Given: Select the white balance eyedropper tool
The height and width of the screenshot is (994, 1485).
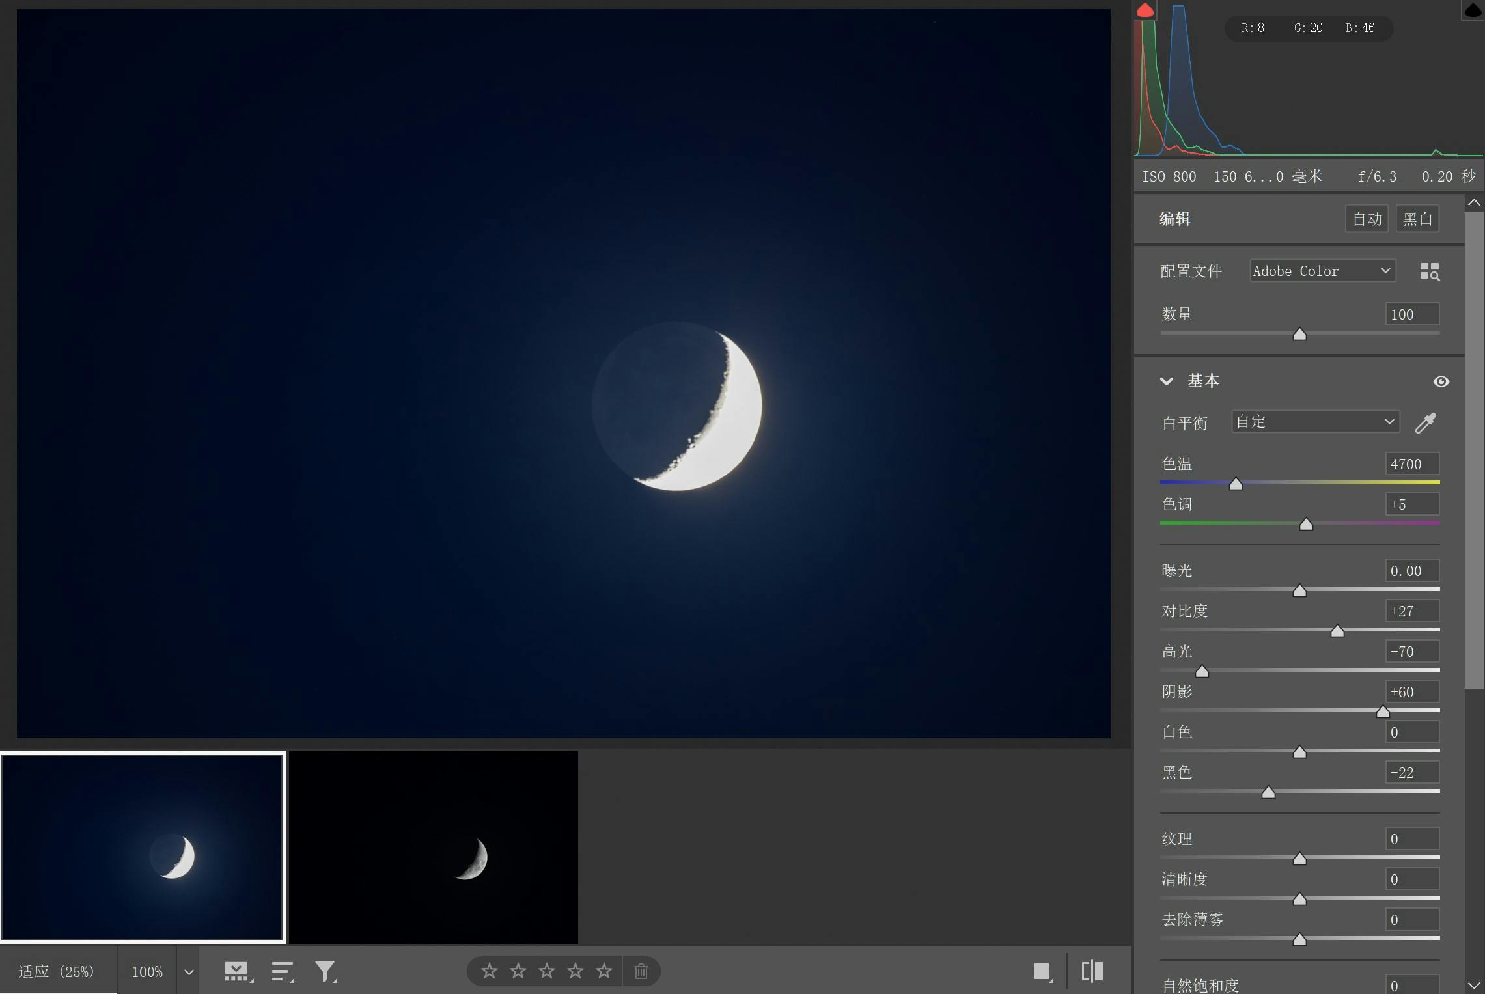Looking at the screenshot, I should (1426, 423).
